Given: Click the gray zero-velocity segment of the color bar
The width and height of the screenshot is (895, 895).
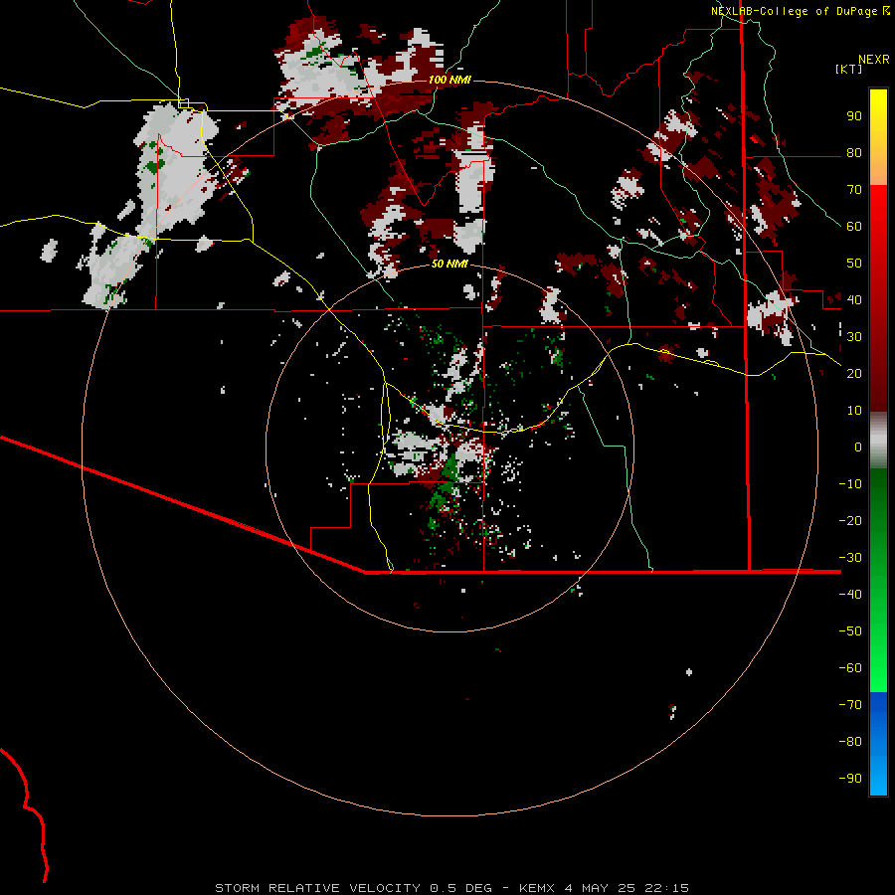Looking at the screenshot, I should pyautogui.click(x=878, y=441).
